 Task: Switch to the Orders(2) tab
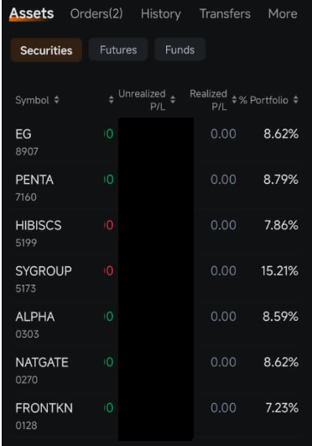(96, 13)
